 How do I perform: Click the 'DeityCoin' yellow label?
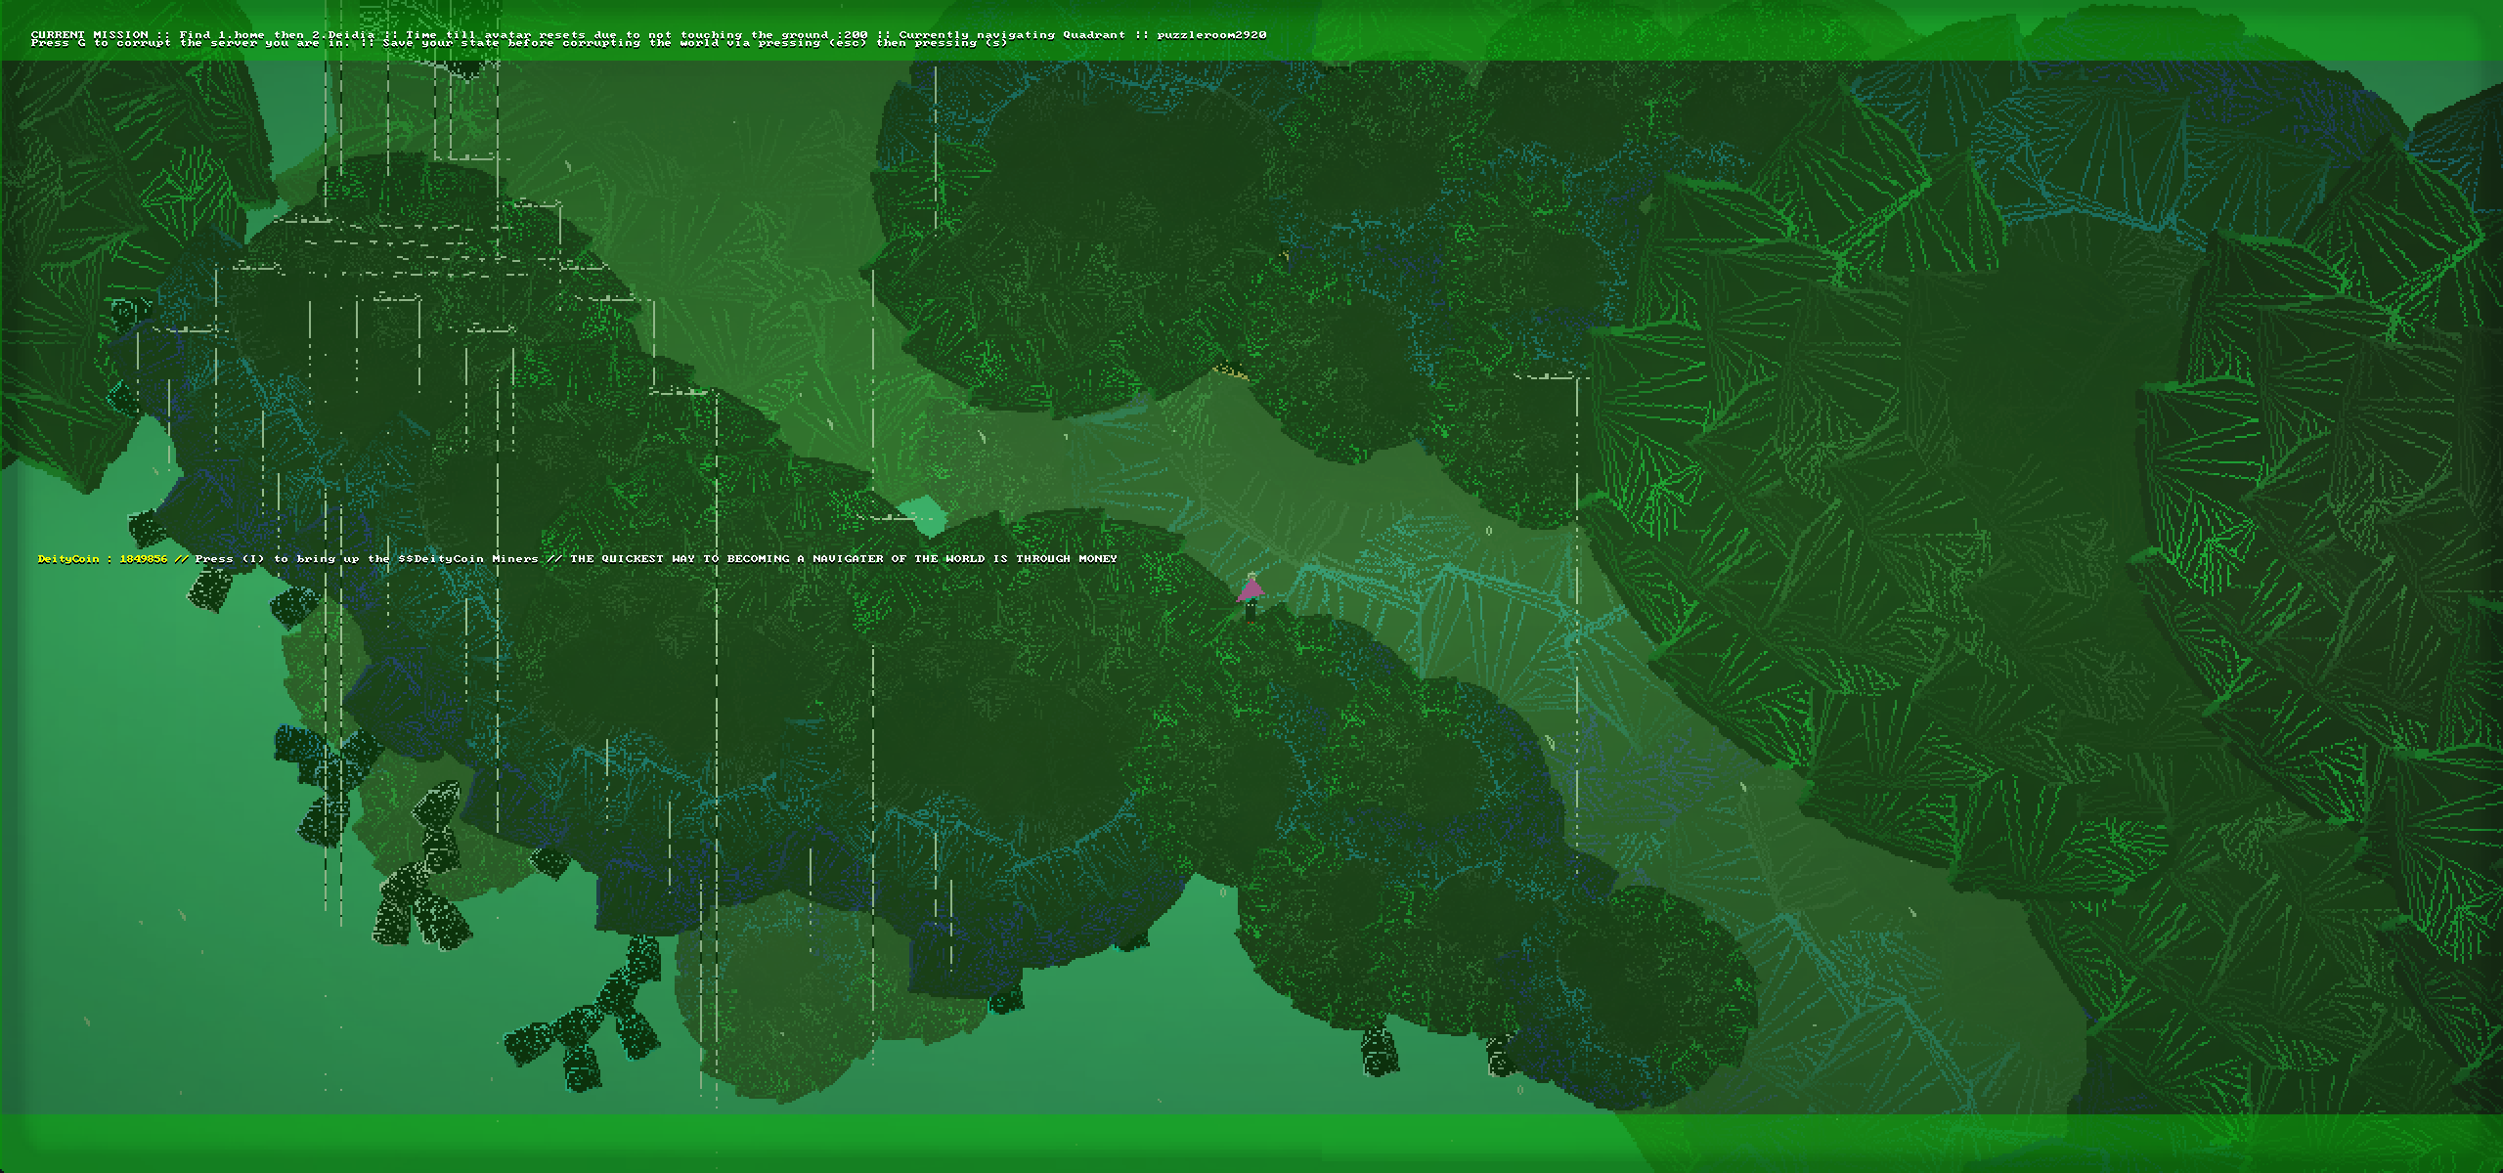pos(68,559)
